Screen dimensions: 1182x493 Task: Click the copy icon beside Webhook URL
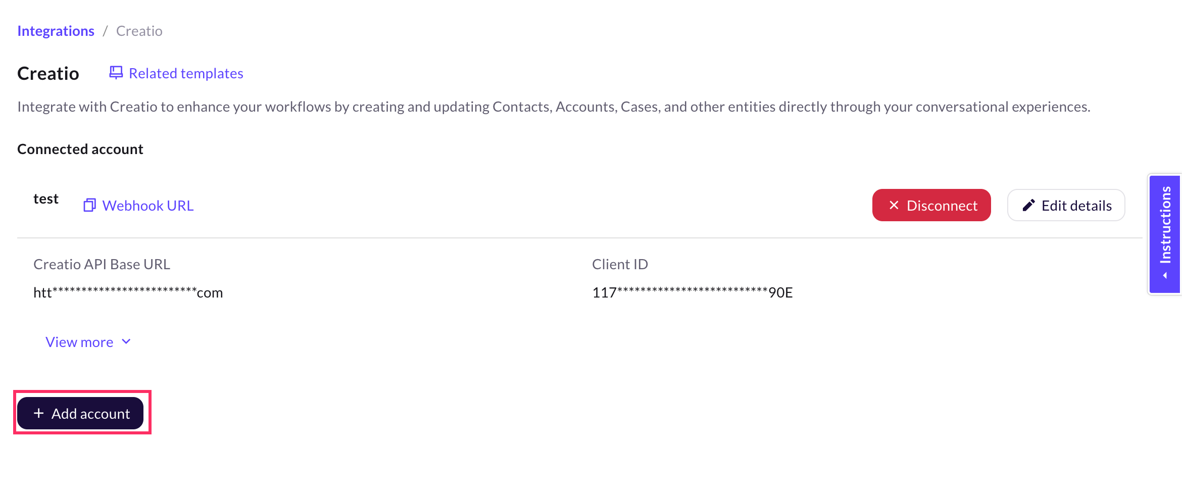click(89, 205)
